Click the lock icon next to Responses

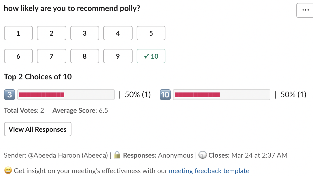(118, 155)
